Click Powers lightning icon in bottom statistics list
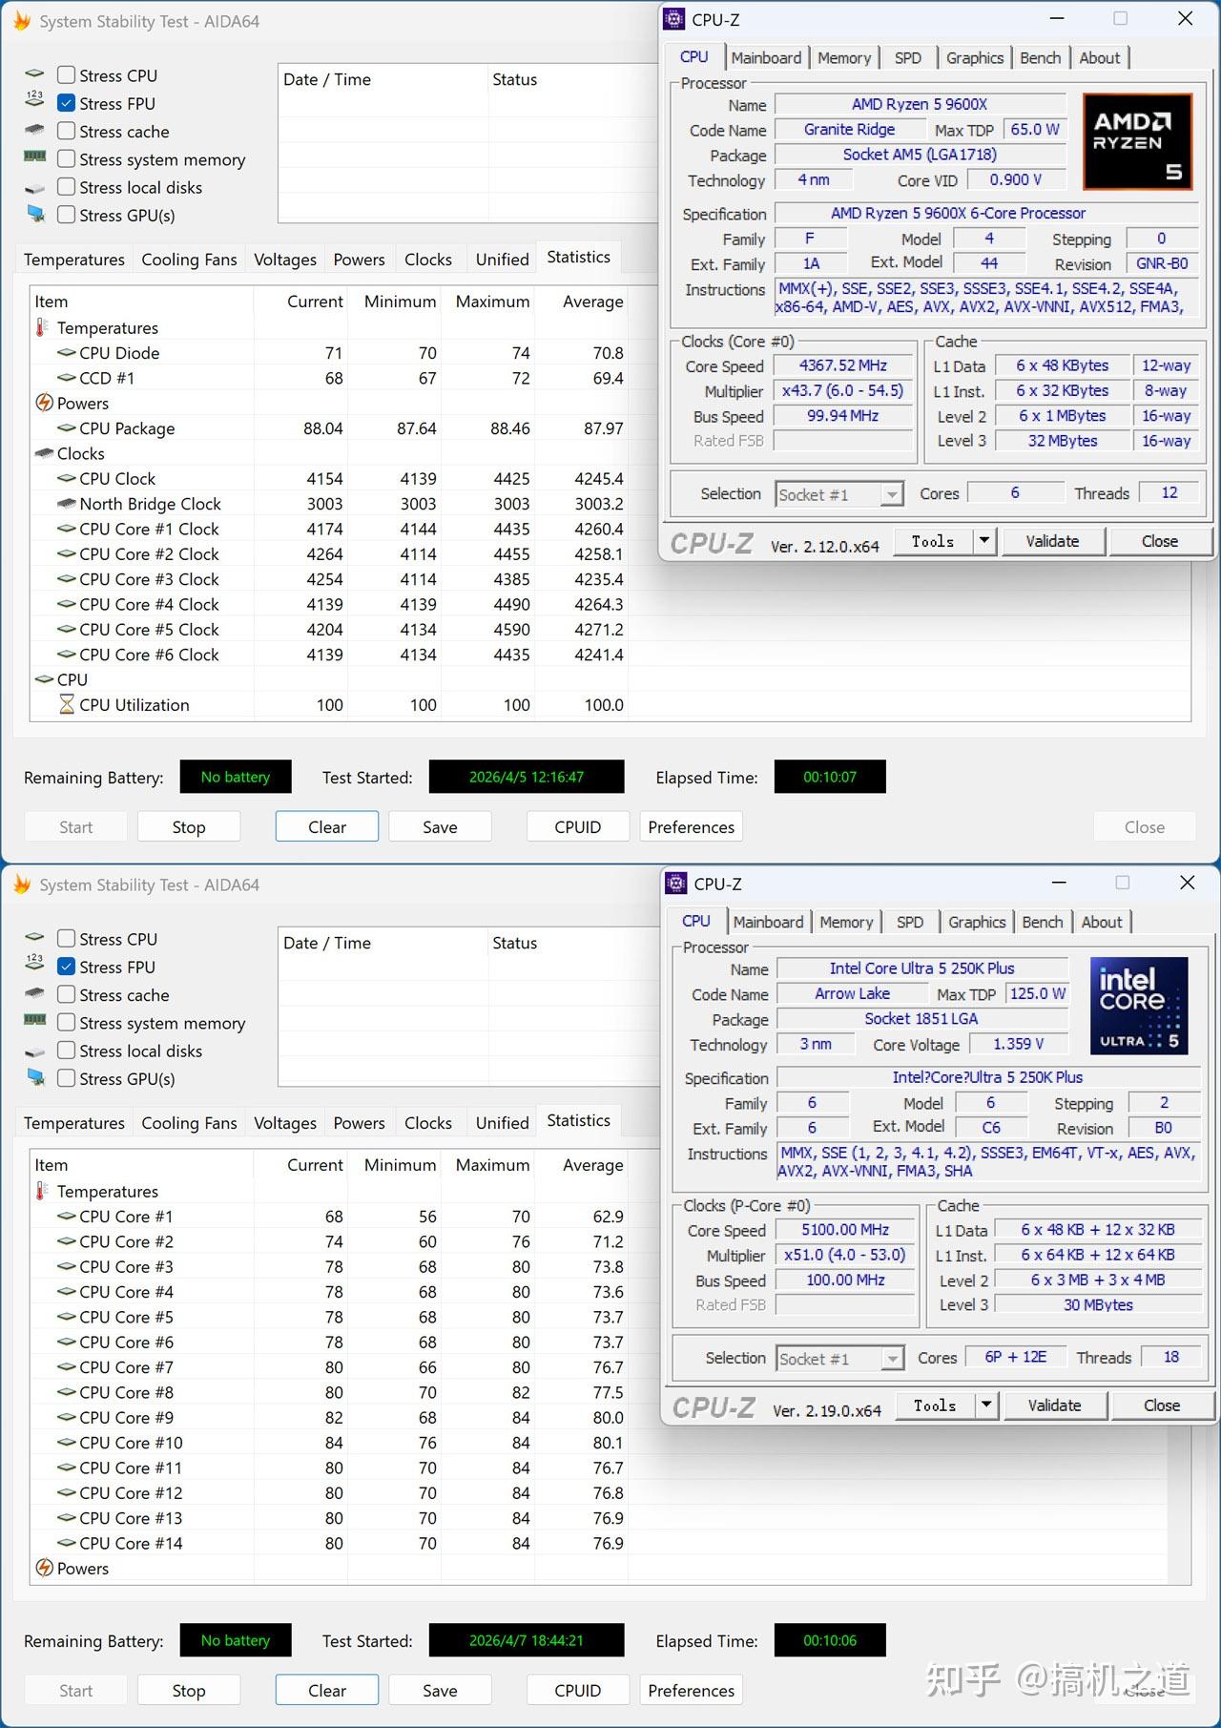This screenshot has height=1728, width=1221. coord(44,1568)
